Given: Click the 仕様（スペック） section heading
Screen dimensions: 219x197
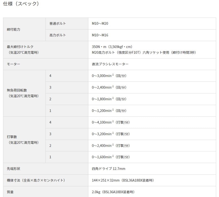Looking at the screenshot, I should click(21, 4).
